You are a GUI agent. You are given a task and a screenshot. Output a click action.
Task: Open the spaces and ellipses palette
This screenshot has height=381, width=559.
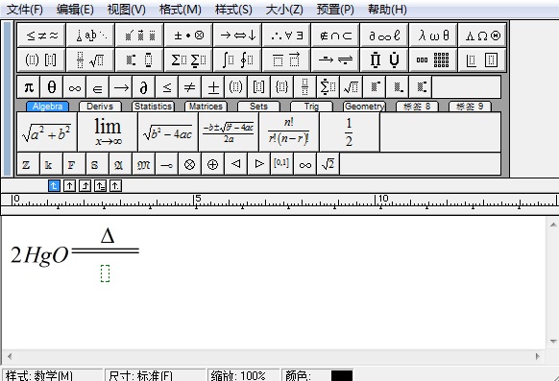click(x=90, y=36)
